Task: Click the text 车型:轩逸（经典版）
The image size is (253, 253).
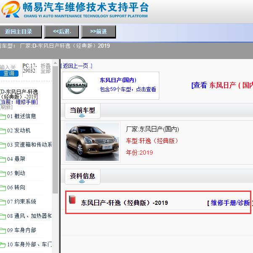Action: point(152,141)
